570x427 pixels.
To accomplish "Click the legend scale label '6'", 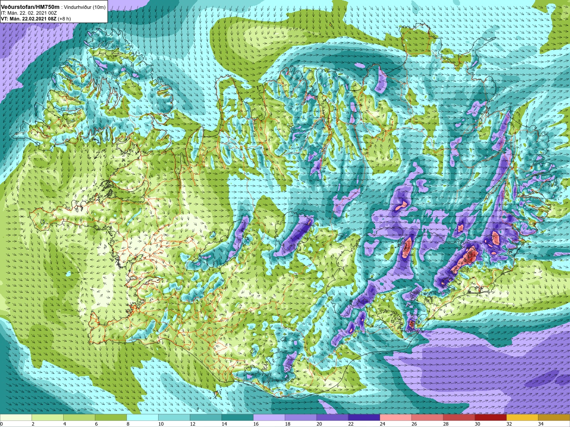I will tap(96, 424).
